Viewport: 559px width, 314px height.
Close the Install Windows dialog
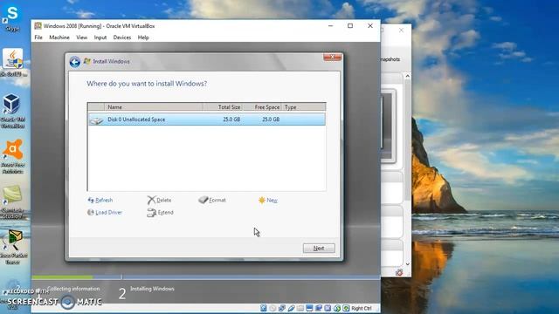click(332, 57)
